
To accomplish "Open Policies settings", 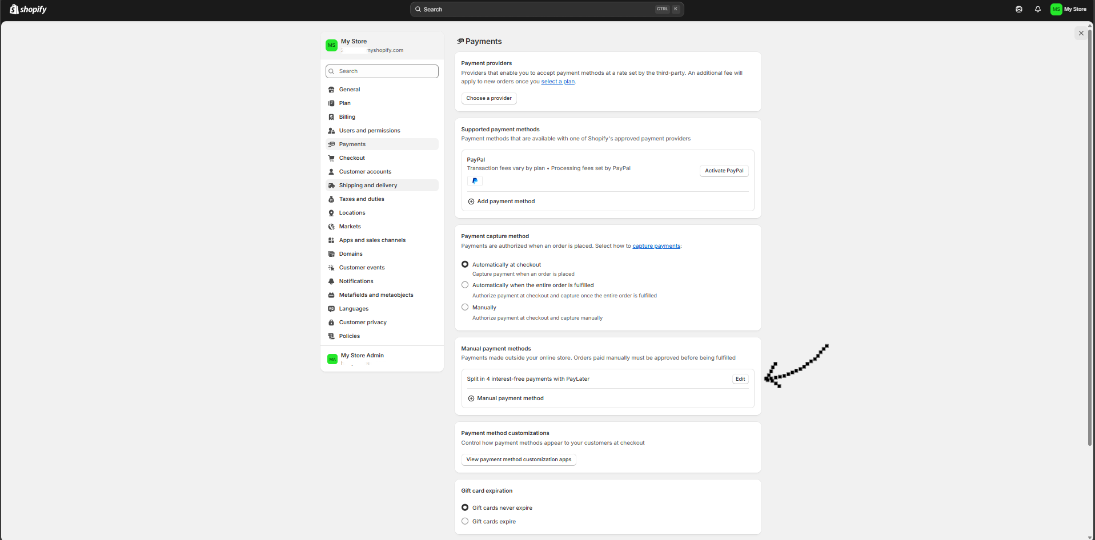I will coord(382,336).
